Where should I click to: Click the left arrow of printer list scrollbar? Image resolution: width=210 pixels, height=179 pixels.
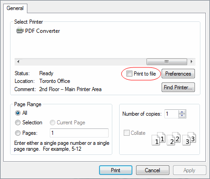click(18, 61)
